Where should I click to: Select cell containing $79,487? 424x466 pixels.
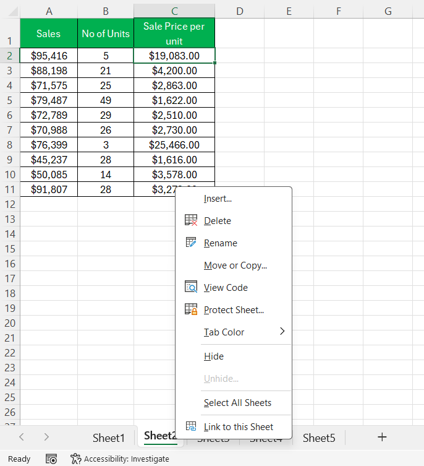click(x=49, y=100)
